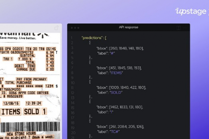
Task: Click the CHANGE box on the receipt
Action: [22, 69]
